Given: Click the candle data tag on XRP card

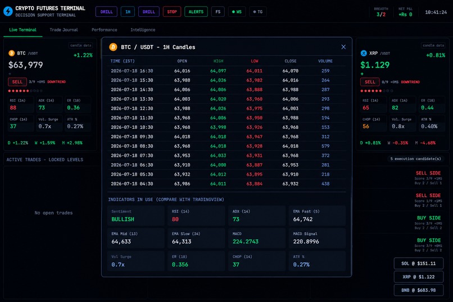Looking at the screenshot, I should click(433, 46).
